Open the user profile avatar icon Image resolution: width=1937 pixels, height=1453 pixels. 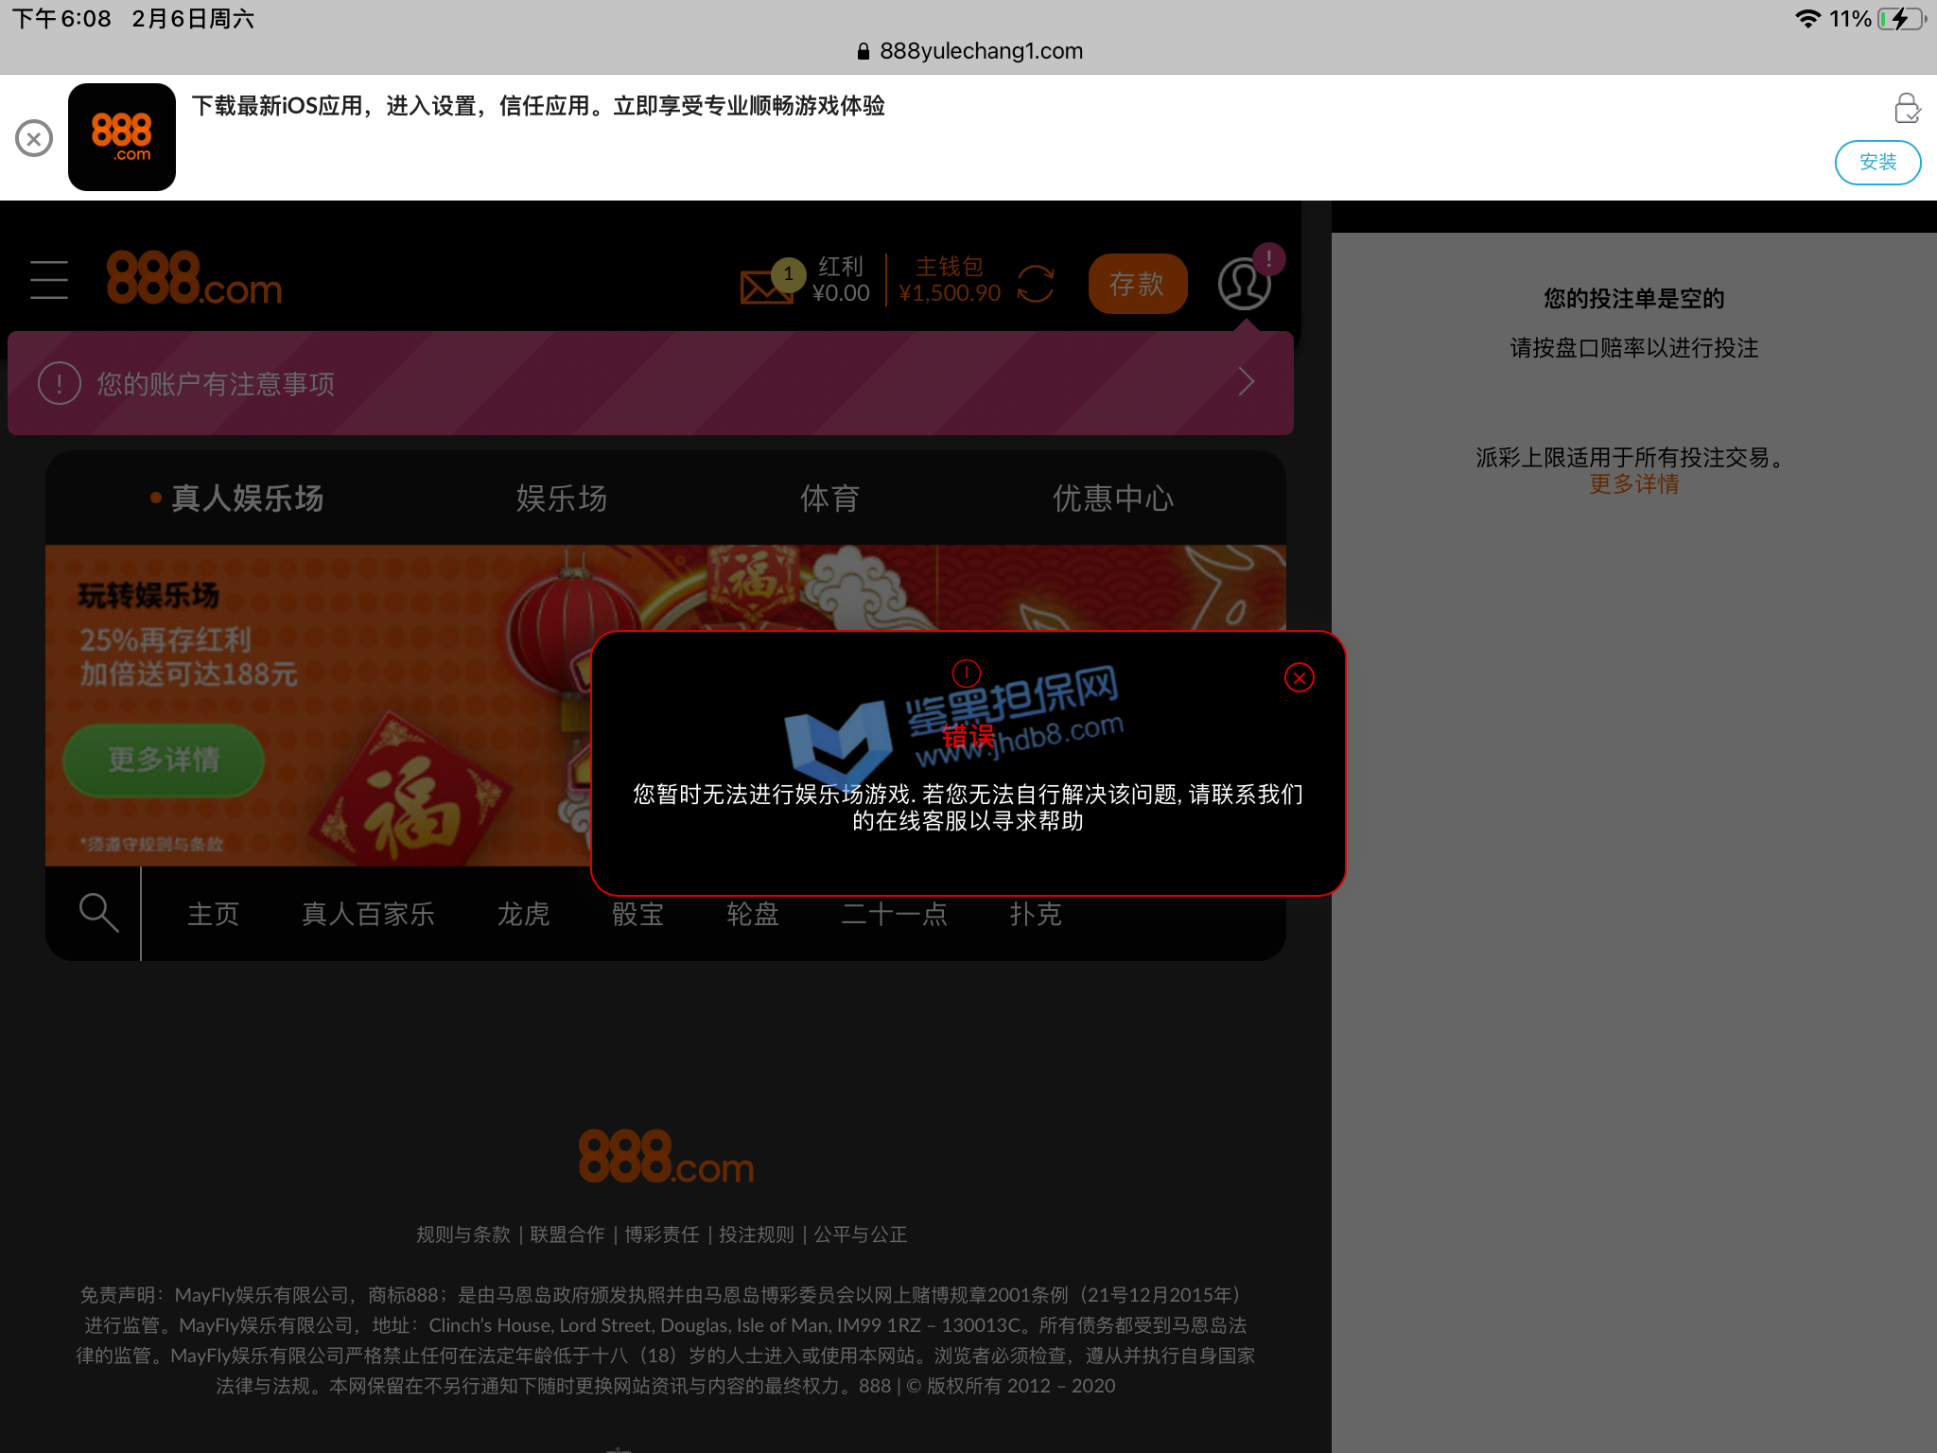pos(1244,284)
